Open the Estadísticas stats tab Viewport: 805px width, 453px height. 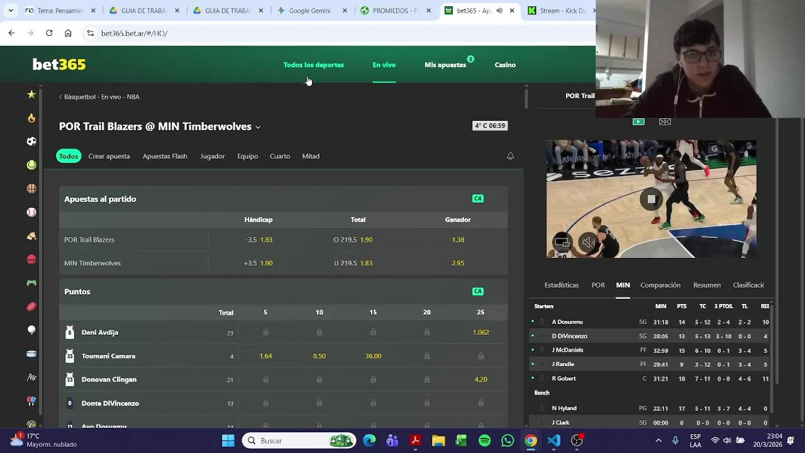562,285
